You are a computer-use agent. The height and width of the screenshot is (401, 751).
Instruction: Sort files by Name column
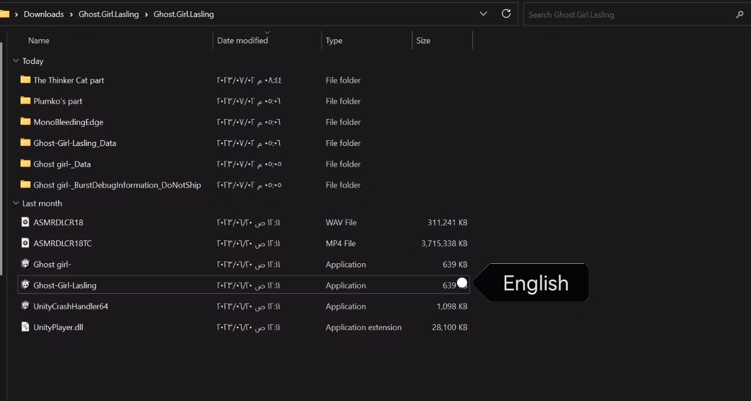point(39,40)
